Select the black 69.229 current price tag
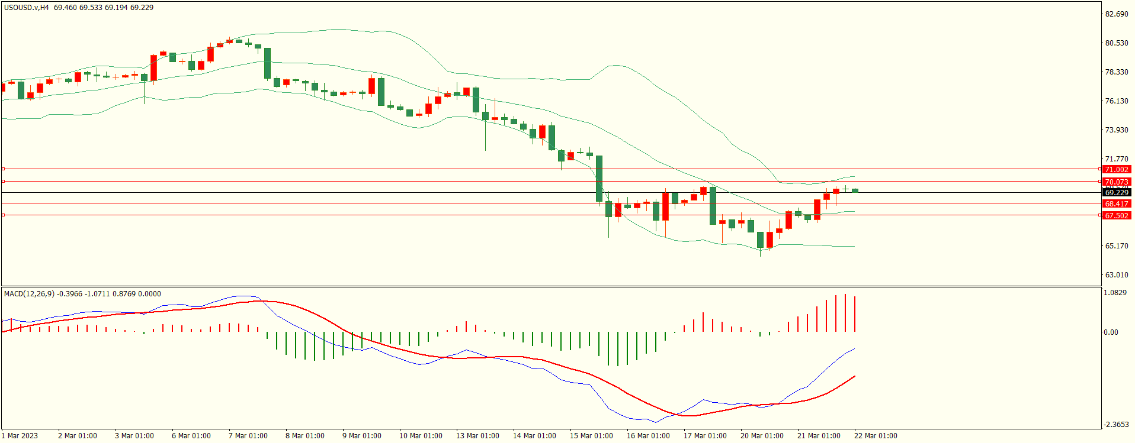The height and width of the screenshot is (443, 1135). 1117,192
